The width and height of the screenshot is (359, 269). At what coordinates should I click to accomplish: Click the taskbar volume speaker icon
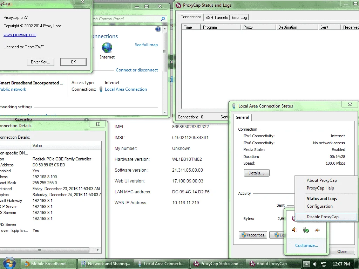[x=316, y=264]
